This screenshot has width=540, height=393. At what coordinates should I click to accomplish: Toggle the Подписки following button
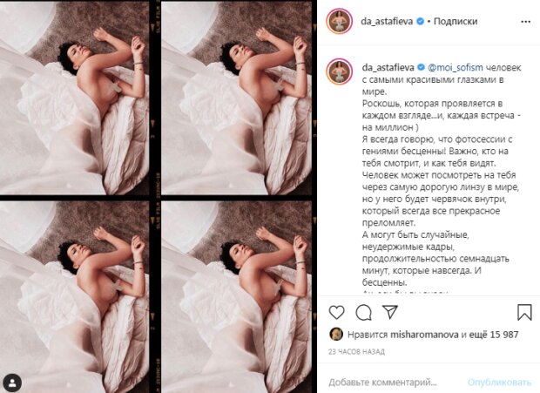(456, 22)
